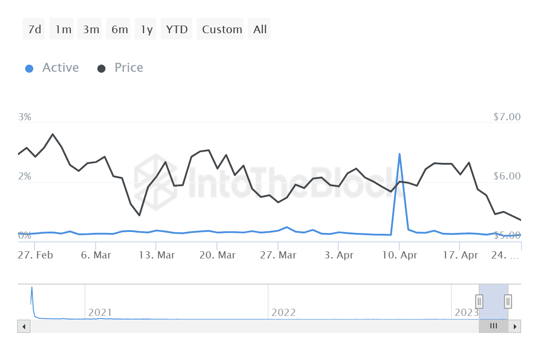Click the navigator right range handle
Screen dimensions: 539x359
(x=508, y=301)
